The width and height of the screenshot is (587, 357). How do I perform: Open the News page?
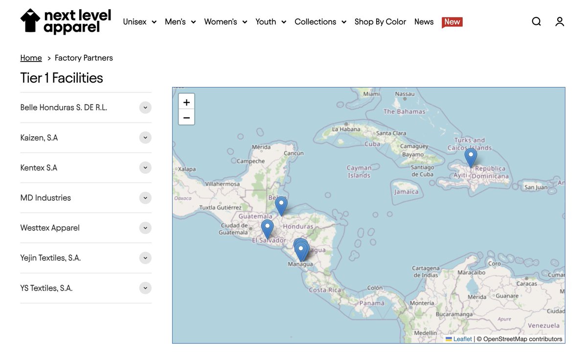click(x=424, y=21)
